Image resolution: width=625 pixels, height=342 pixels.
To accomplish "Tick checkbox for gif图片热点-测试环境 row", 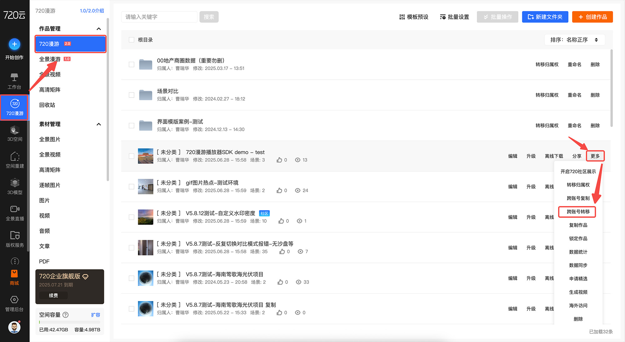I will pyautogui.click(x=132, y=187).
